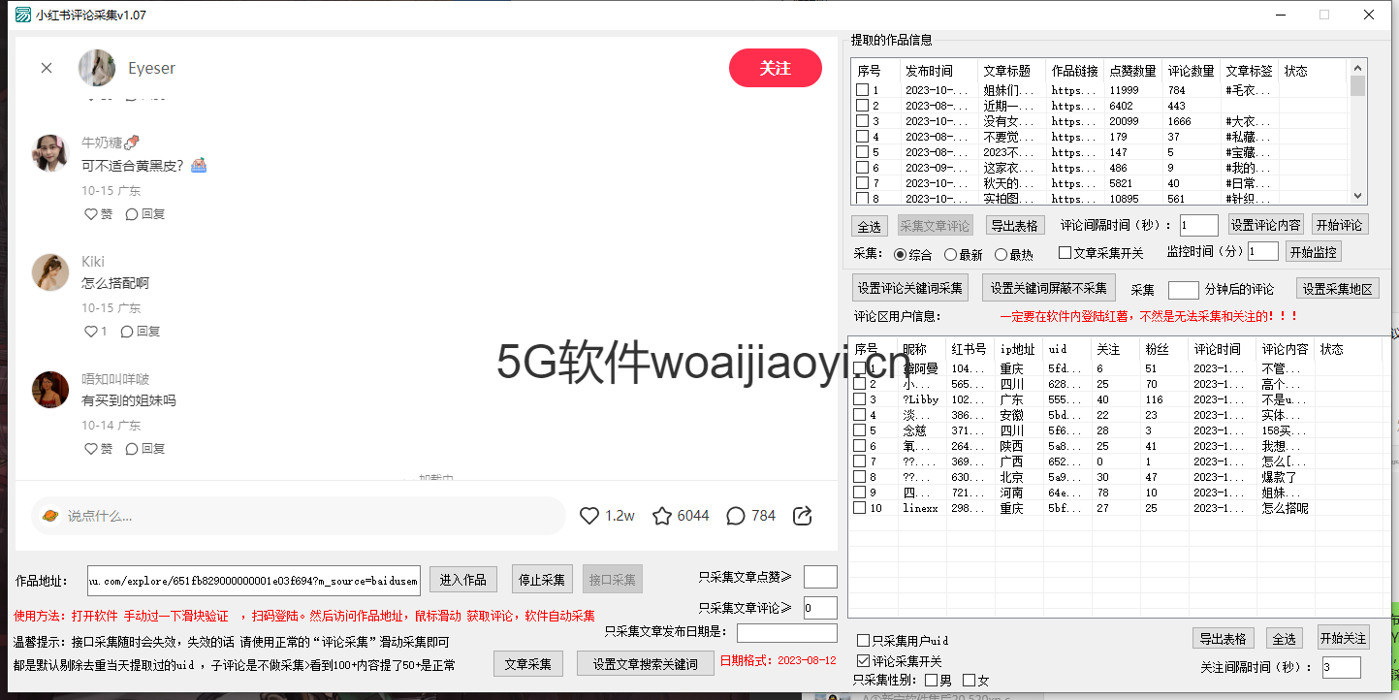Open Eyeser's profile avatar
Screen dimensions: 1399x700
[x=97, y=68]
